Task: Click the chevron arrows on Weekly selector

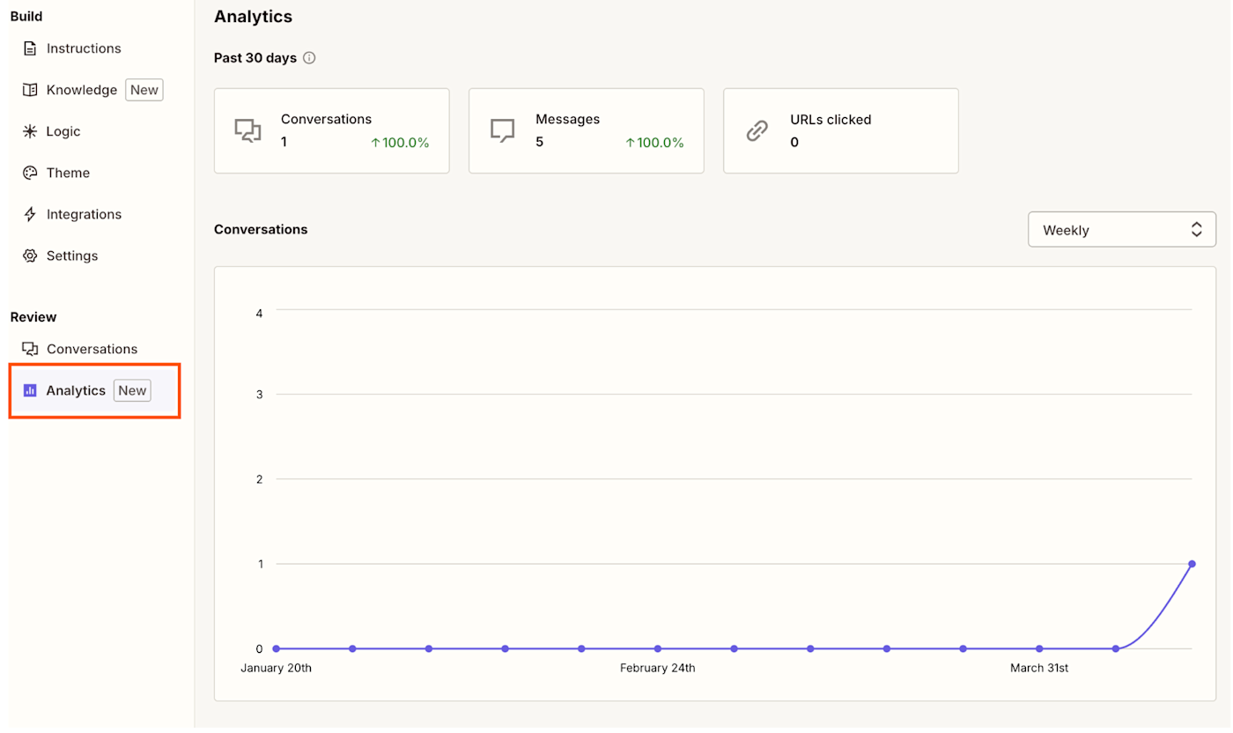Action: tap(1196, 229)
